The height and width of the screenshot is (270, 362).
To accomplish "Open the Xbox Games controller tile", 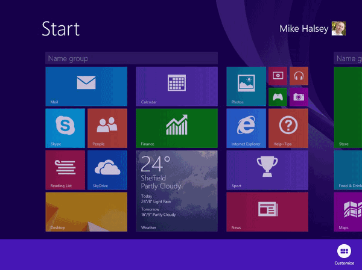I will (x=278, y=96).
